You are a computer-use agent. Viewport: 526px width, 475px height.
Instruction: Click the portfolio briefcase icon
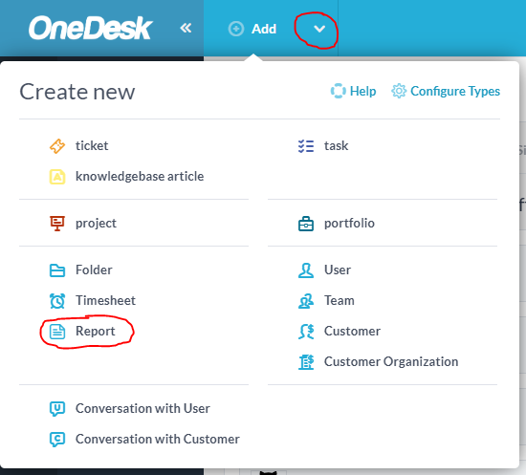(306, 224)
